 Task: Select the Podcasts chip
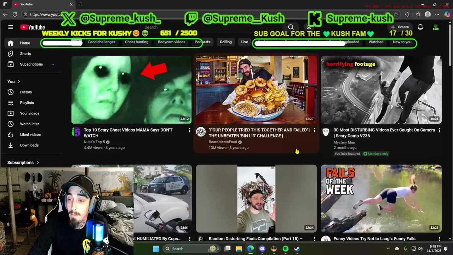[202, 42]
